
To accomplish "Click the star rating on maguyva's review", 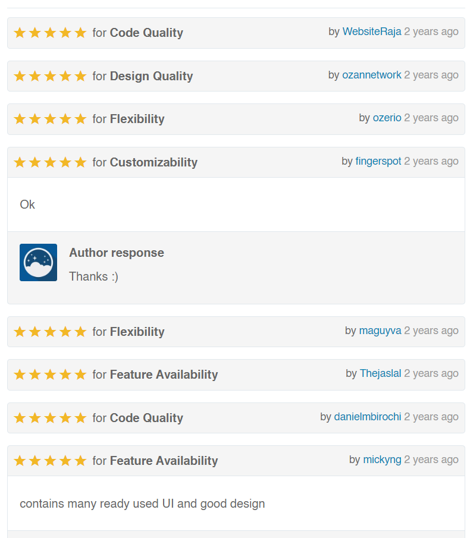I will click(x=50, y=332).
